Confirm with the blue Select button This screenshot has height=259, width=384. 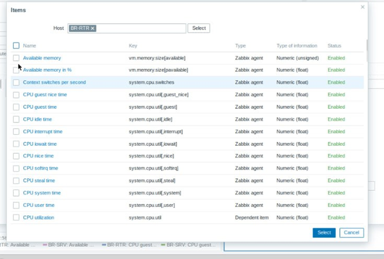tap(324, 233)
